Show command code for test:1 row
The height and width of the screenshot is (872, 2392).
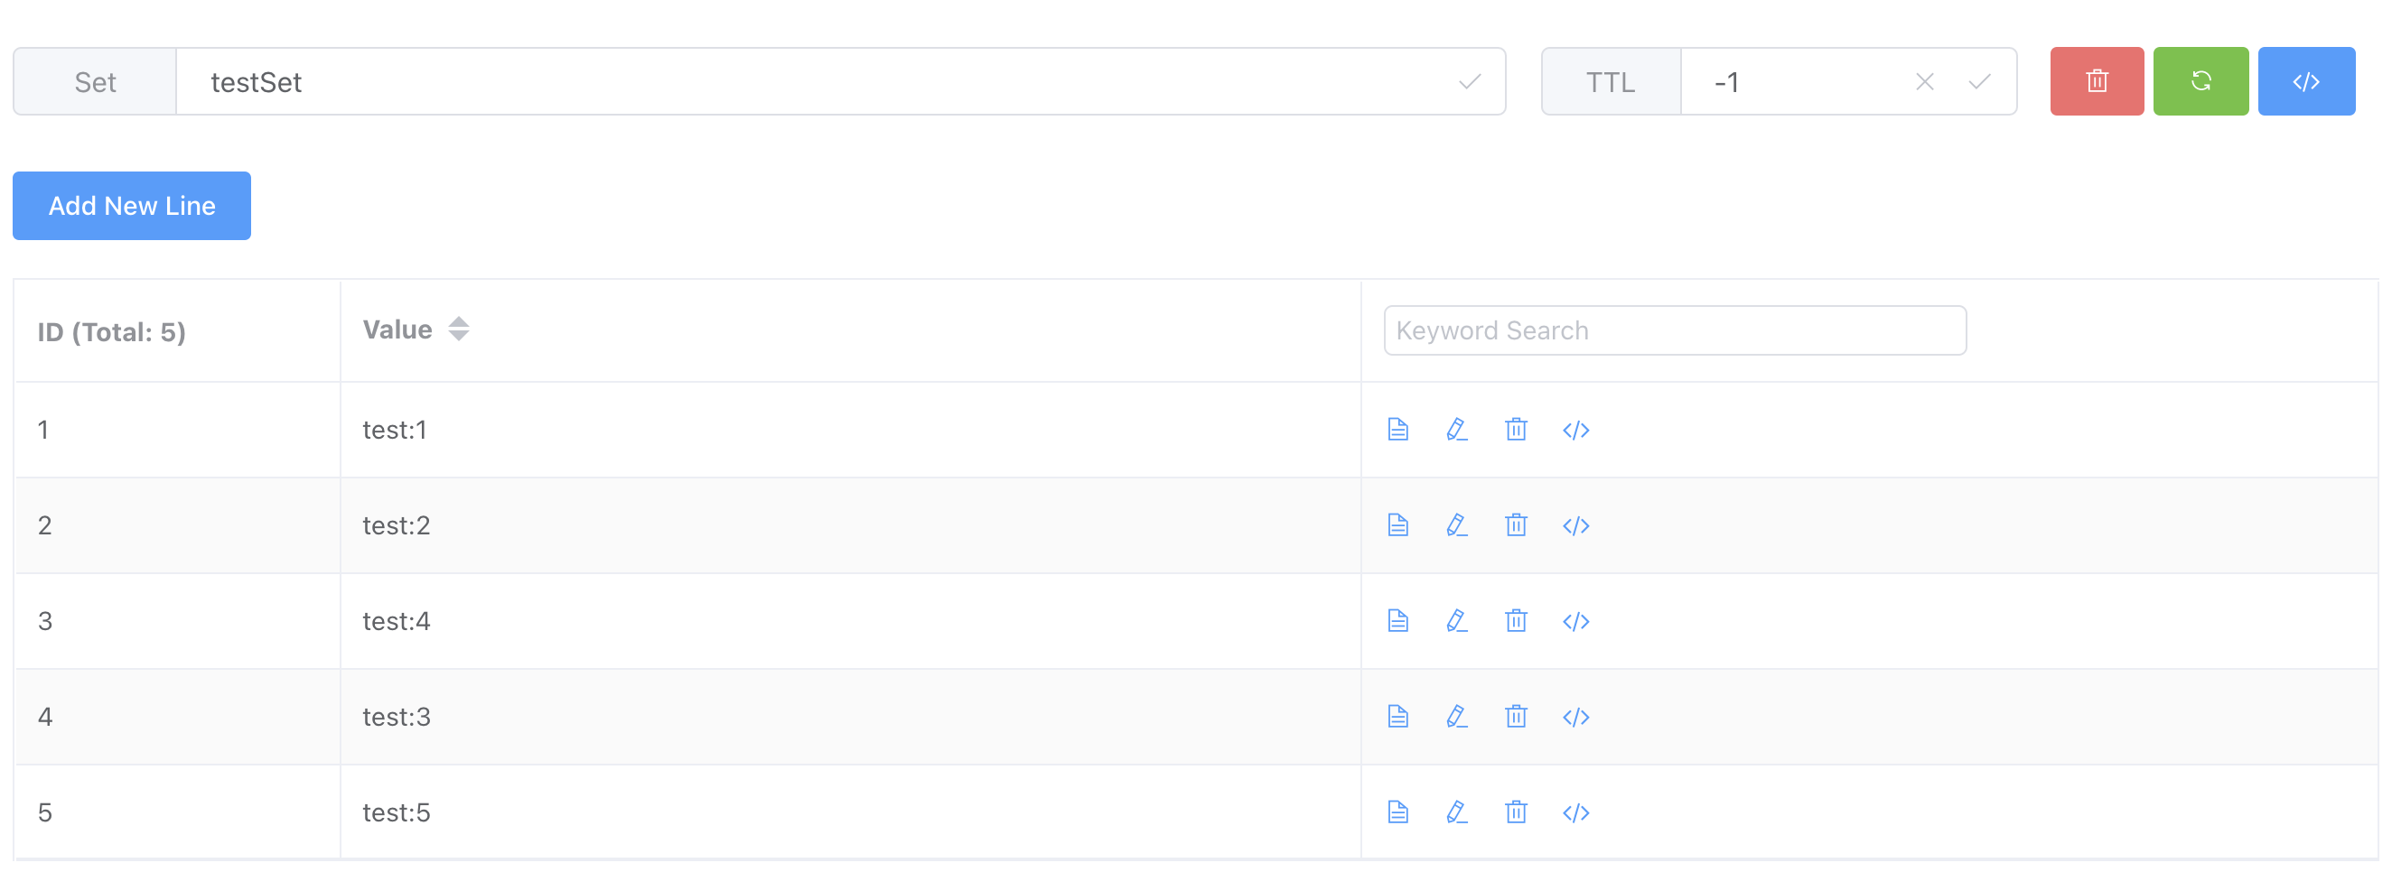tap(1575, 431)
